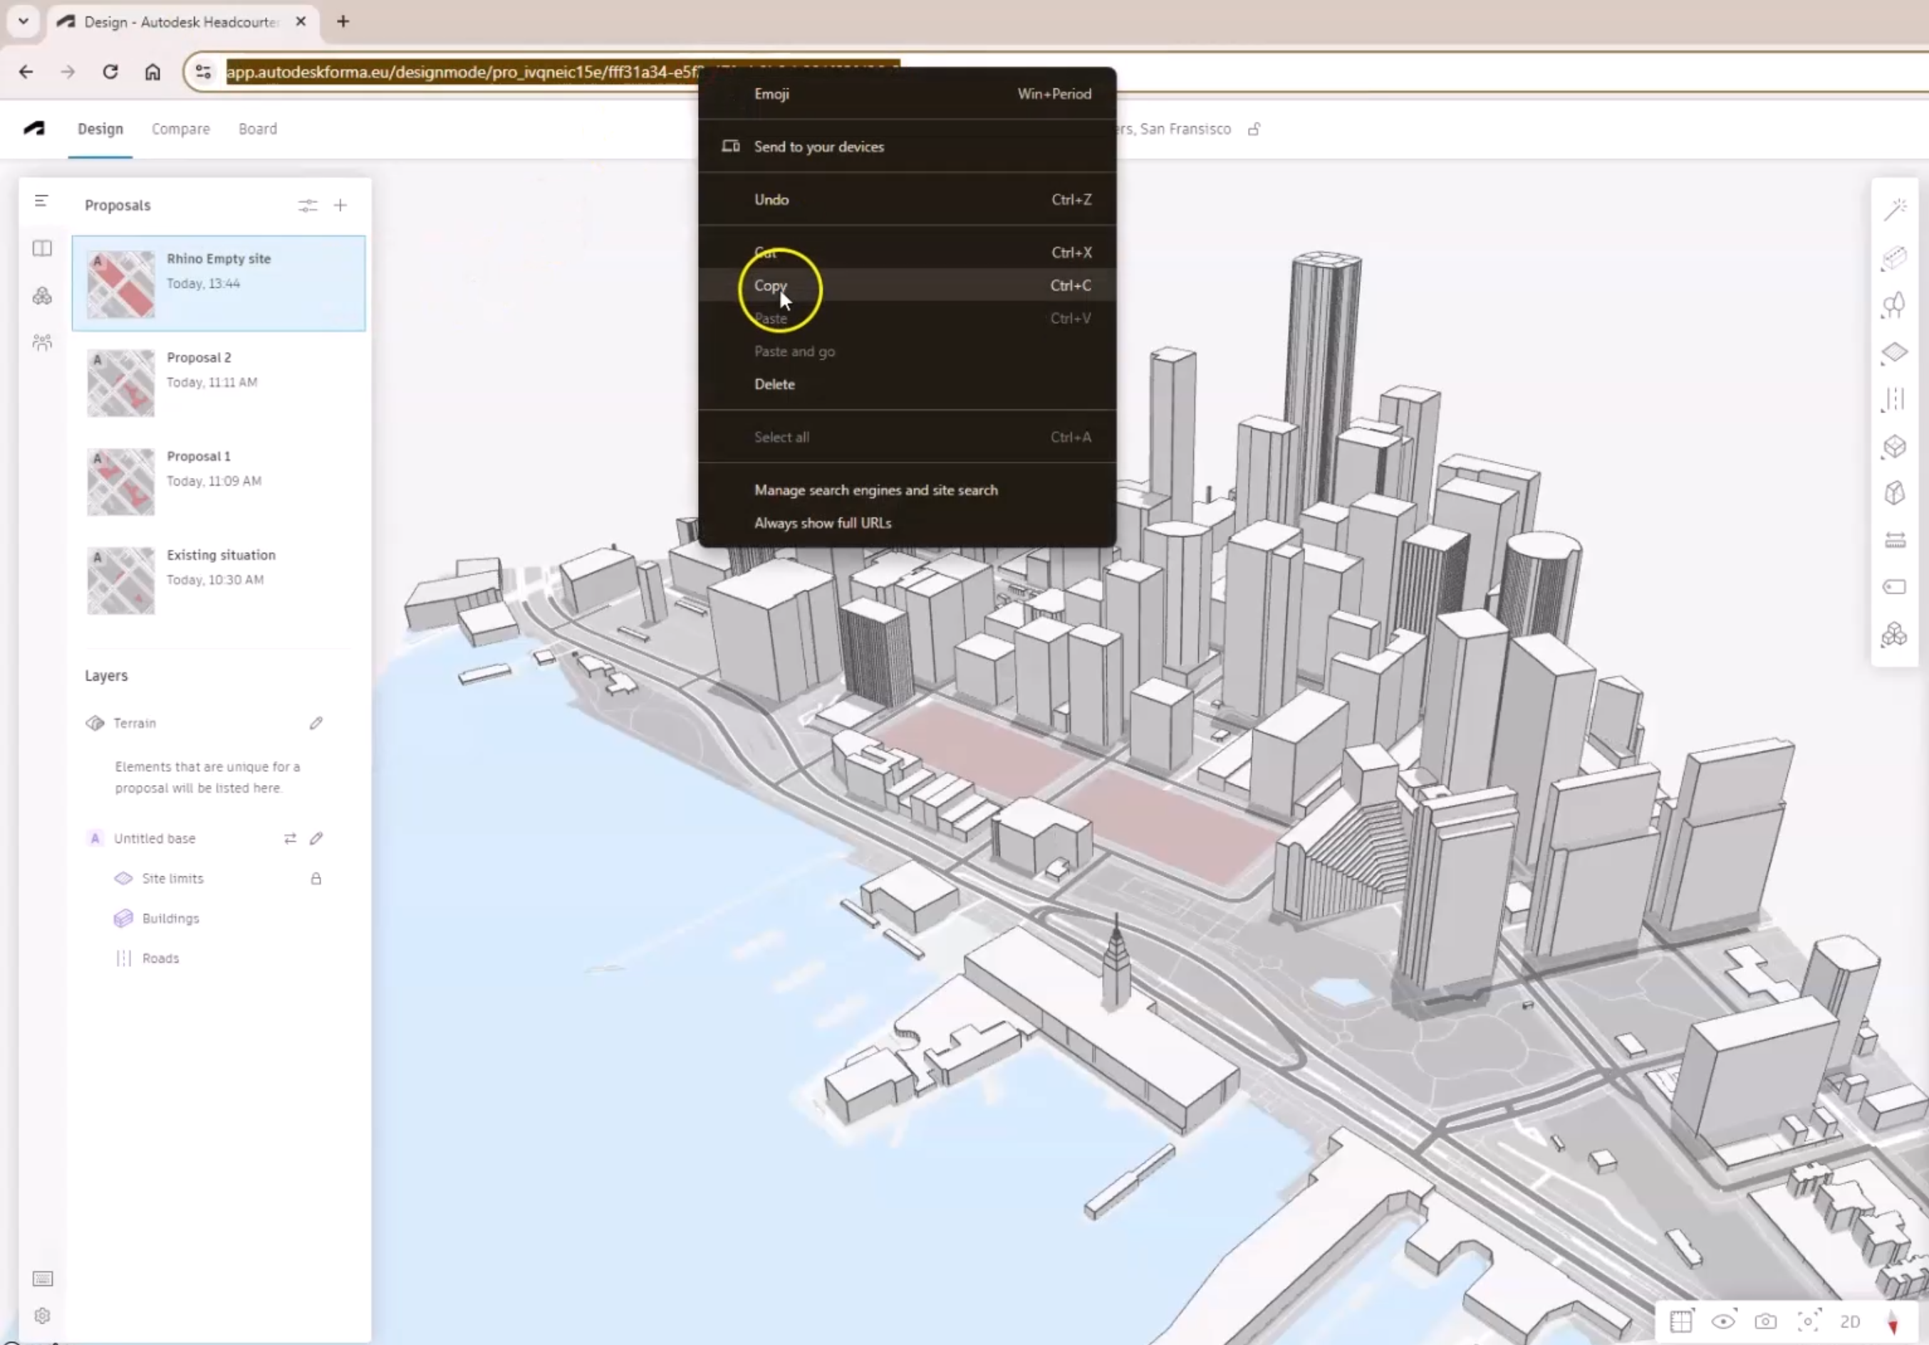This screenshot has width=1929, height=1345.
Task: Select the site limits diamond tool
Action: click(x=1895, y=353)
